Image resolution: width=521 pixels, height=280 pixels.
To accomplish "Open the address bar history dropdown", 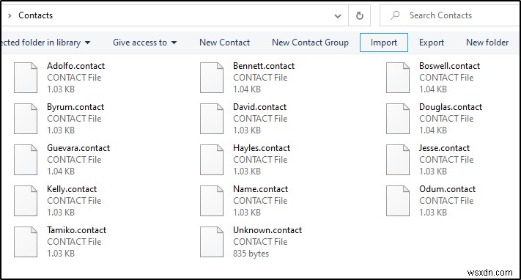I will tap(338, 16).
